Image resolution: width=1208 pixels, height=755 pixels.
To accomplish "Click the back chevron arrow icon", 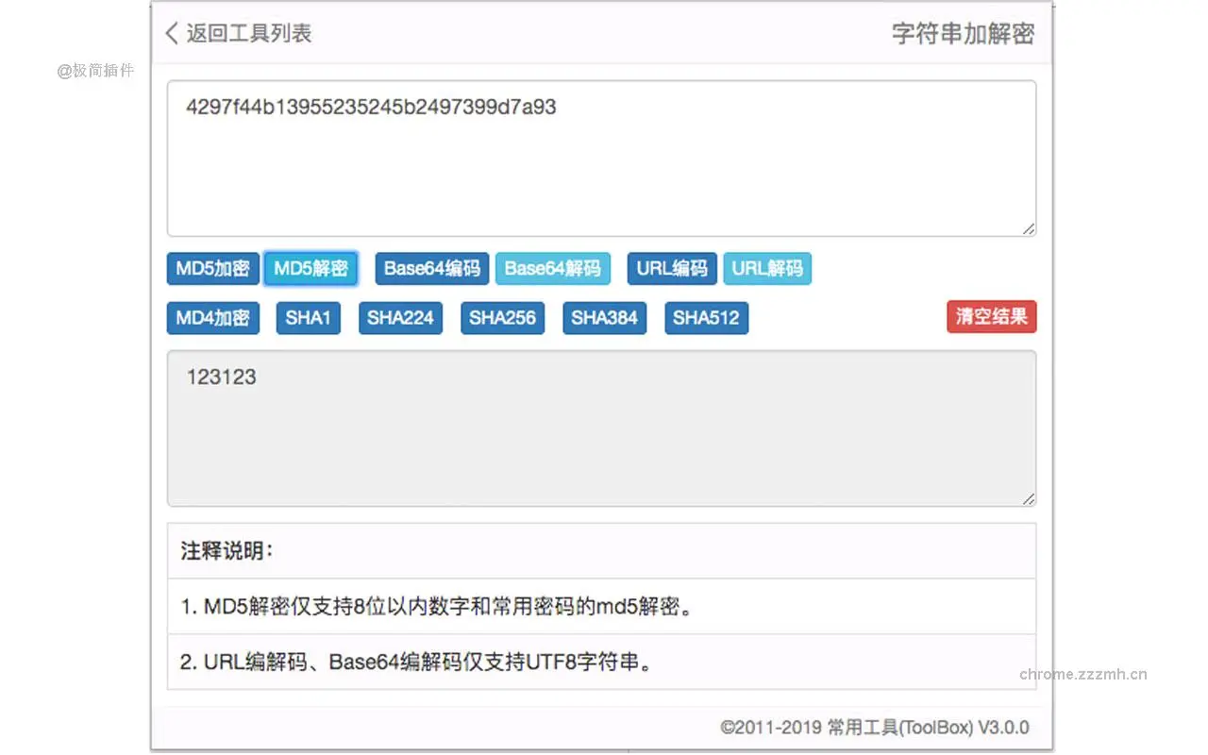I will [x=172, y=34].
